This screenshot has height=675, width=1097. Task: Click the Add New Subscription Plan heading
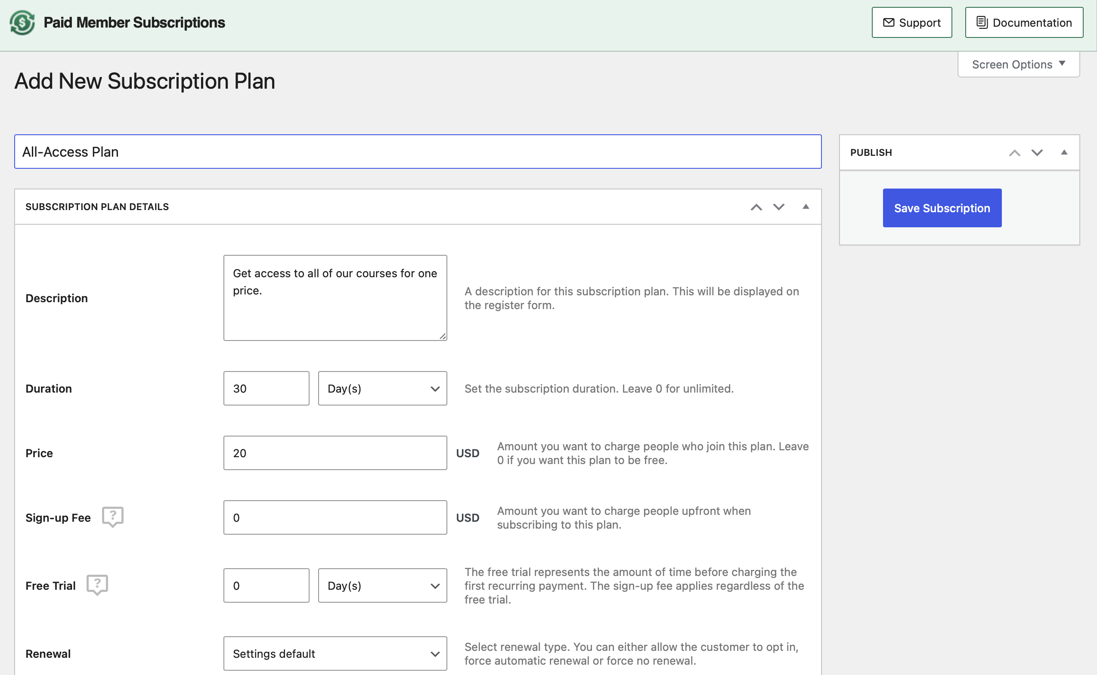(145, 81)
